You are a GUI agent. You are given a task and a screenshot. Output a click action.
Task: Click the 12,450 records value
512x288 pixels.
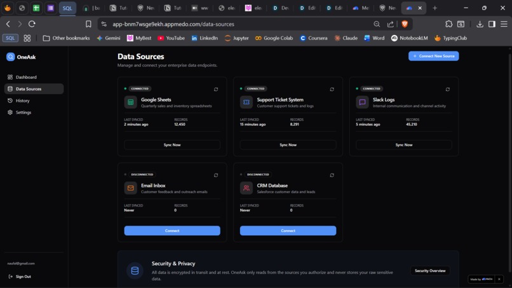(180, 125)
